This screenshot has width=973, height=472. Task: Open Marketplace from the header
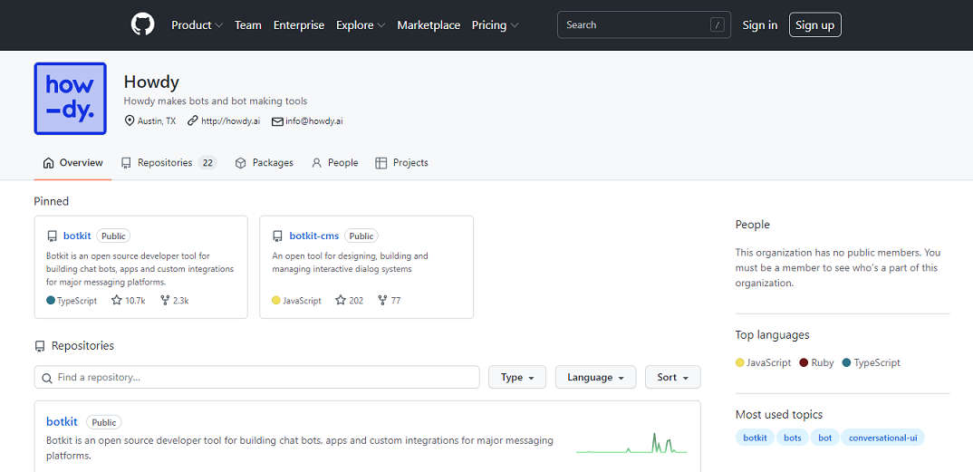(x=429, y=24)
